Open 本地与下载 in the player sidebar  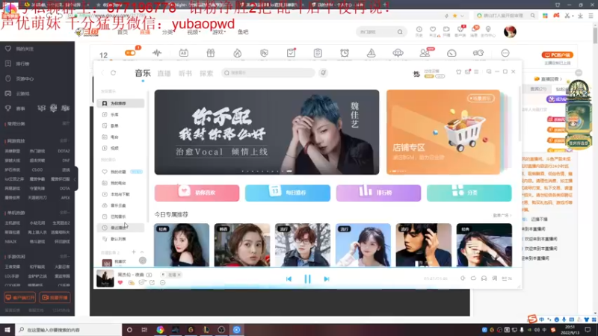tap(120, 194)
